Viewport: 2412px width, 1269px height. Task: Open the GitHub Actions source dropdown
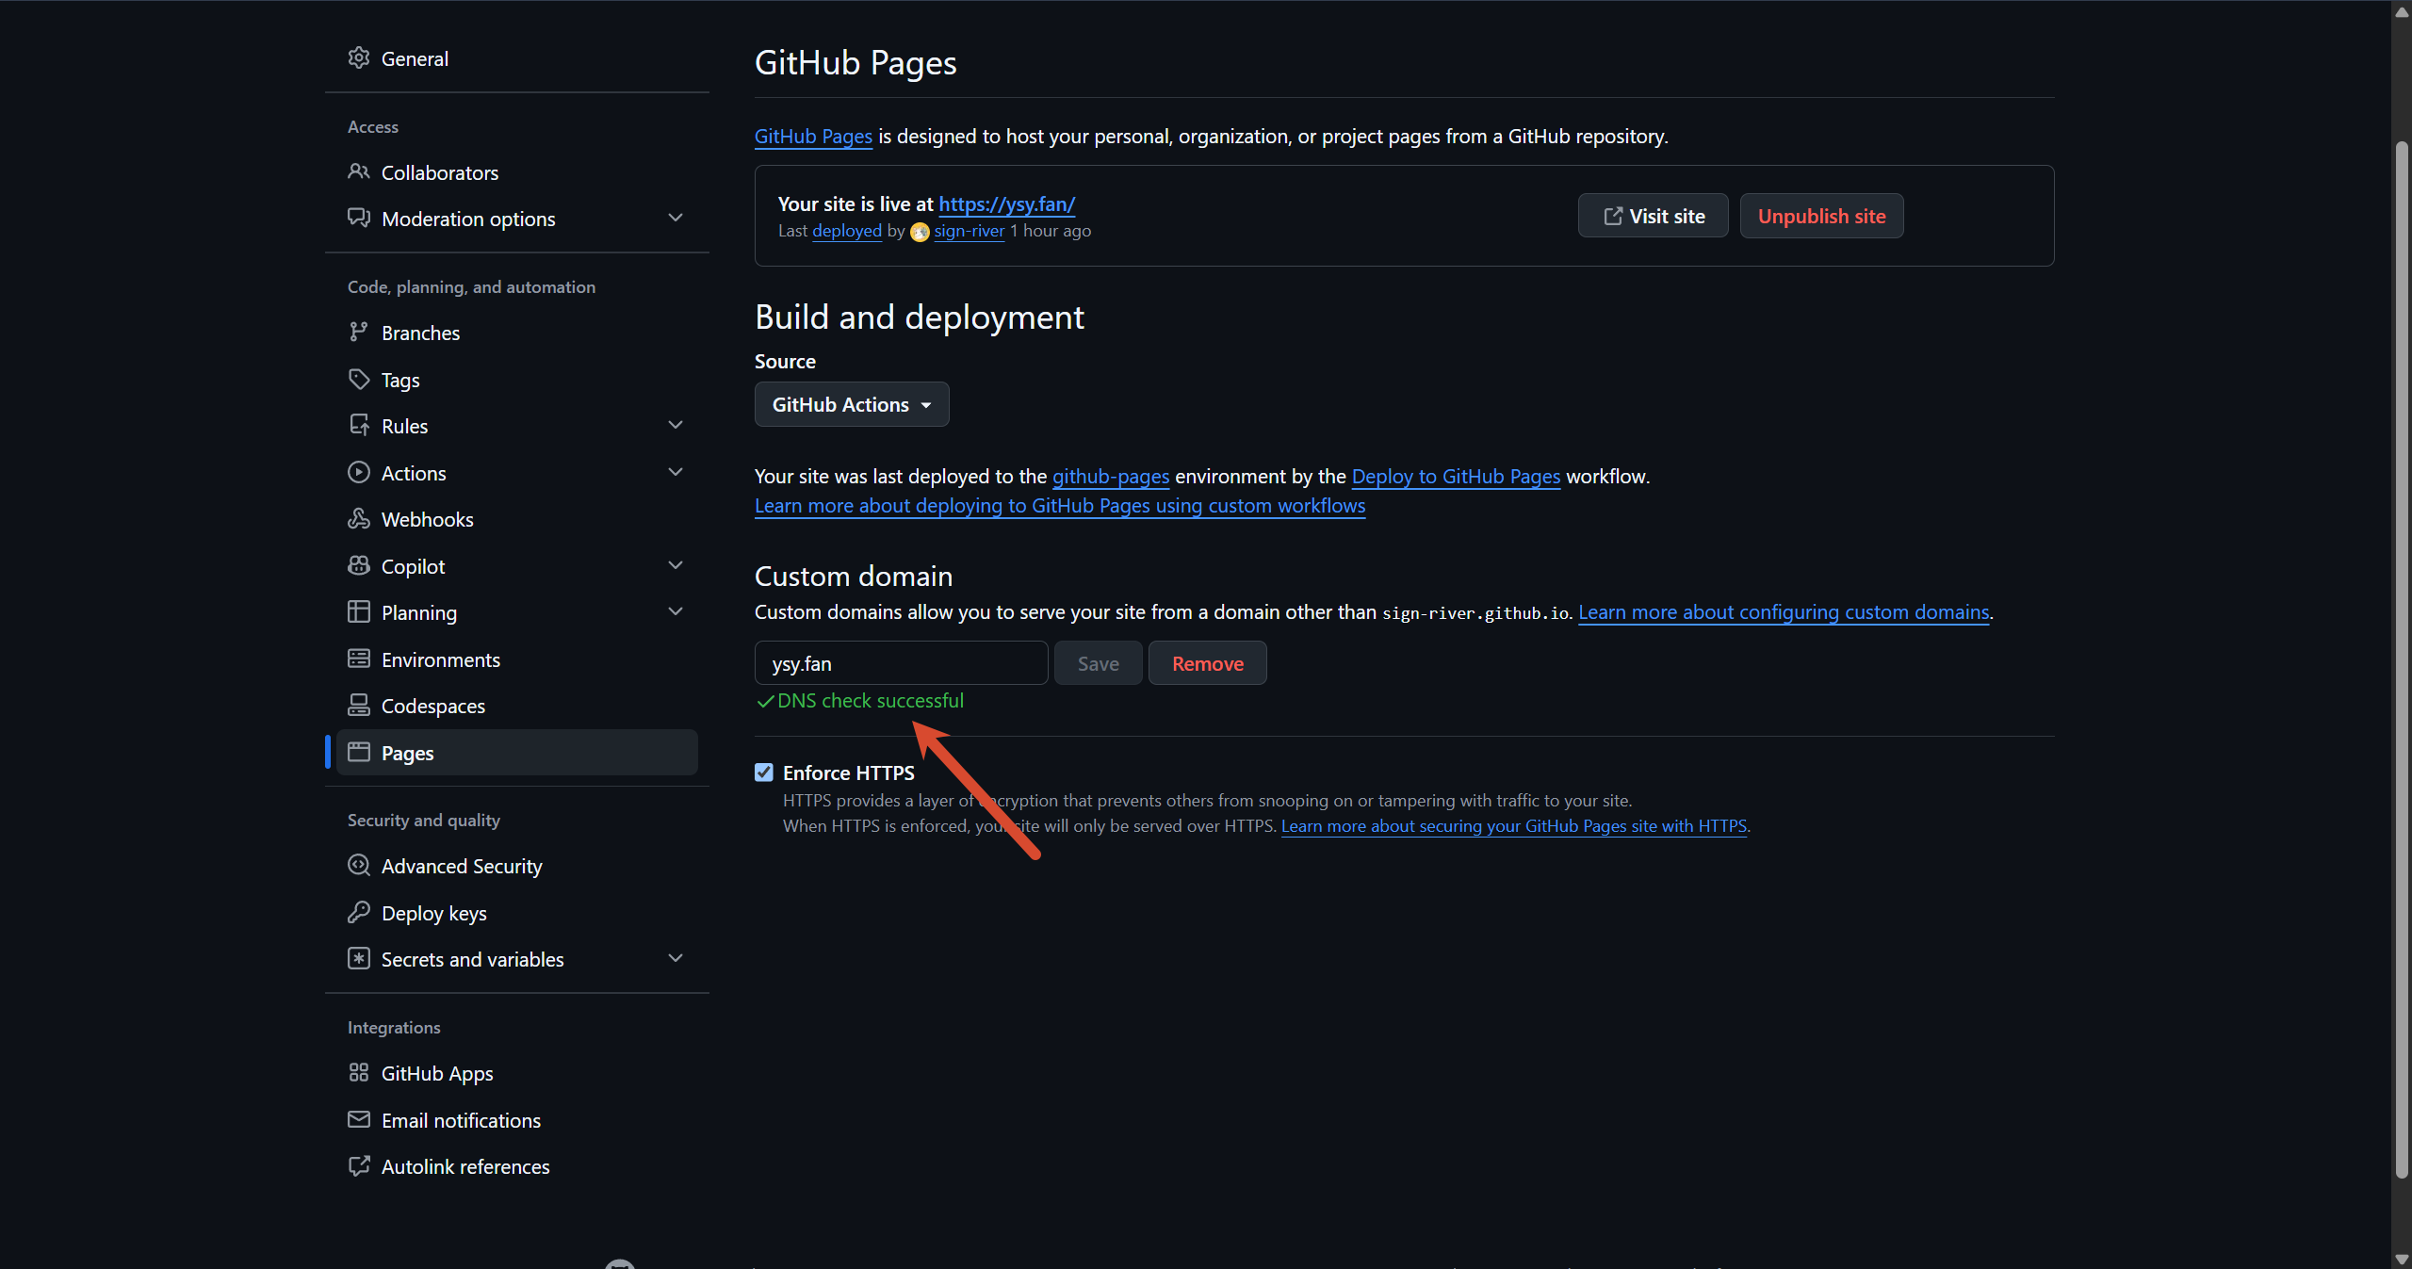(852, 404)
